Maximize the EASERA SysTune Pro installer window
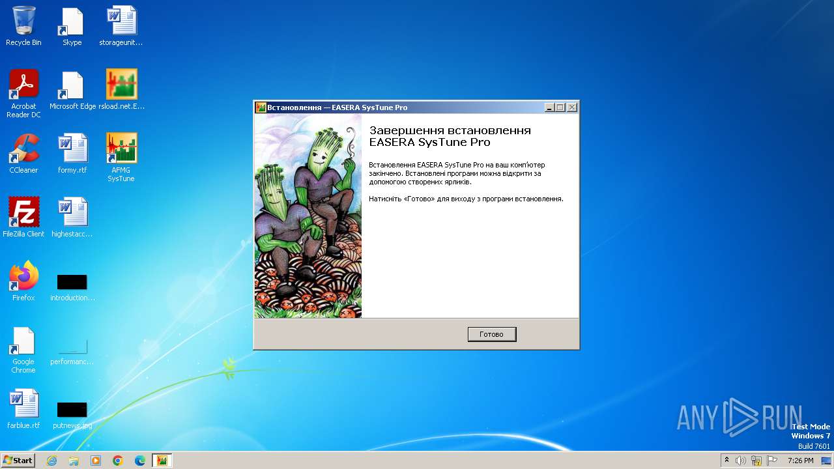Image resolution: width=834 pixels, height=469 pixels. pos(560,107)
